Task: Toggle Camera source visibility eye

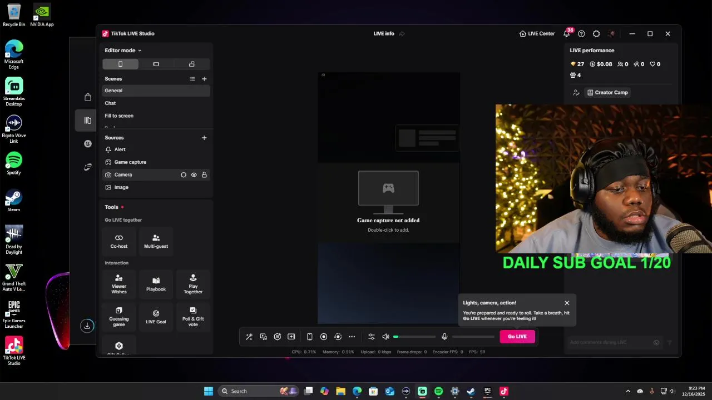Action: pyautogui.click(x=194, y=175)
